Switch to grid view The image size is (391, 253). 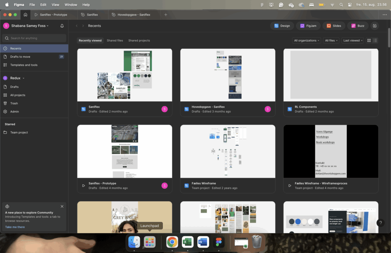(x=369, y=40)
